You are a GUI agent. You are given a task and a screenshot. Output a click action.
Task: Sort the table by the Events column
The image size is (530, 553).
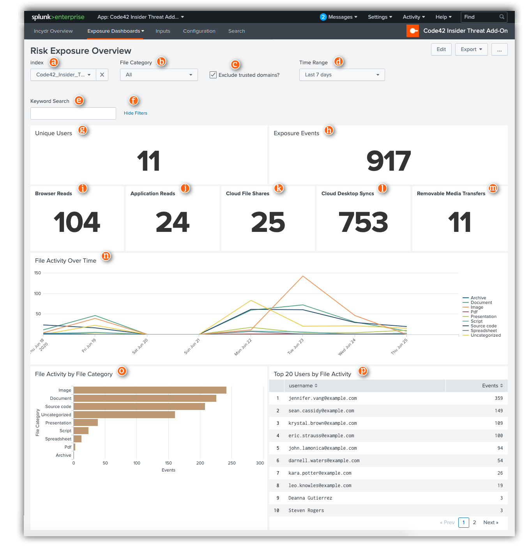(x=491, y=385)
